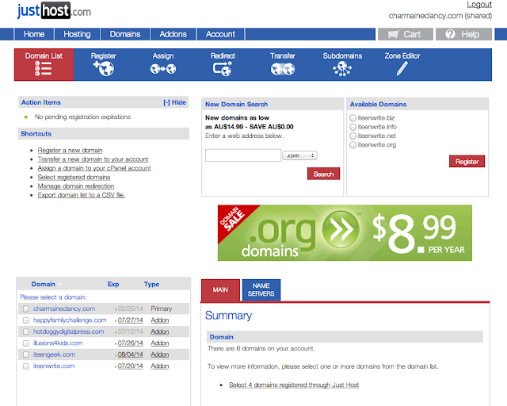Image resolution: width=507 pixels, height=406 pixels.
Task: Click the Assign globes icon
Action: point(163,69)
